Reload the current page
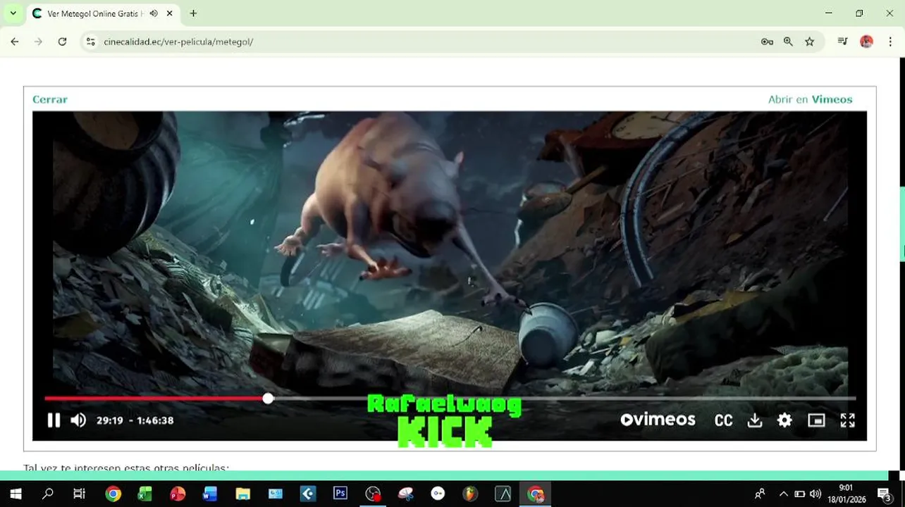This screenshot has height=507, width=905. 62,42
